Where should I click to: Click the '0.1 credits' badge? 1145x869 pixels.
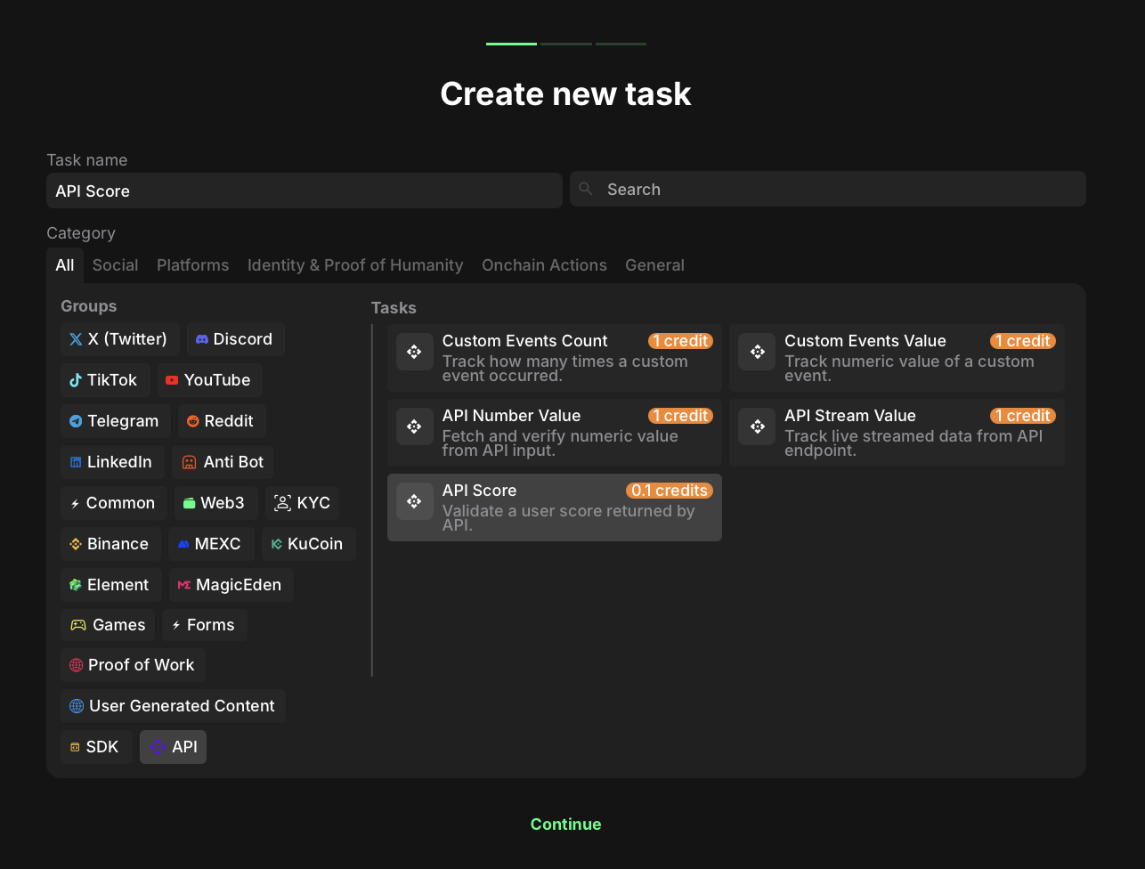coord(670,491)
